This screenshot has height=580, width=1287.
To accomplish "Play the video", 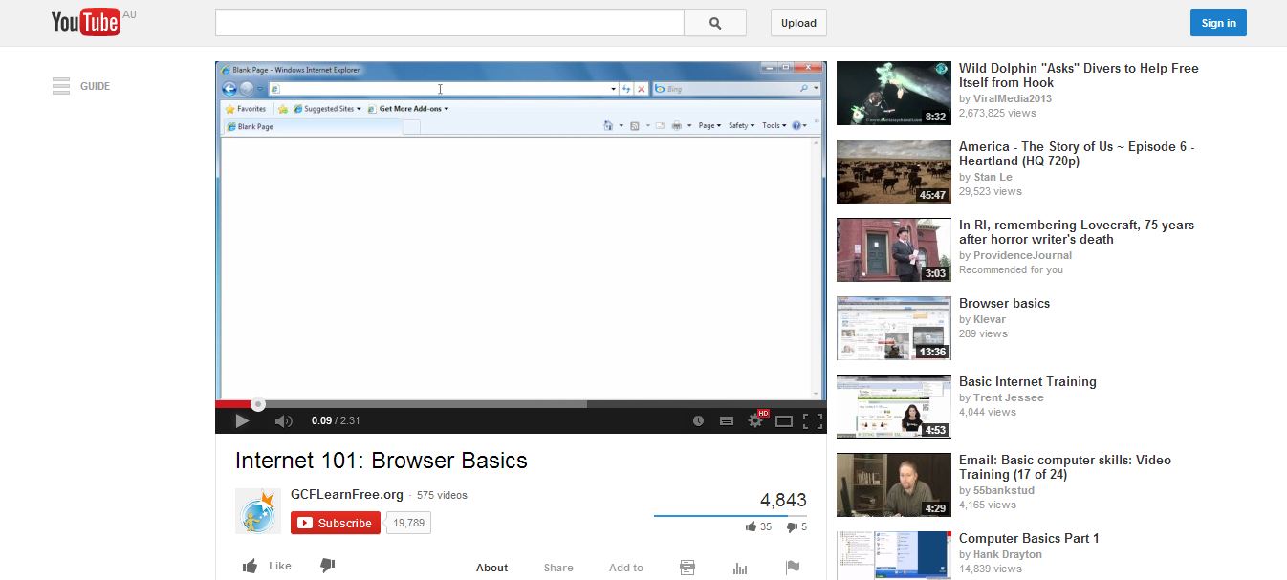I will [x=242, y=420].
